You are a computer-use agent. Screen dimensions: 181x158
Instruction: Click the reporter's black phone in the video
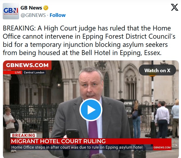click(73, 134)
